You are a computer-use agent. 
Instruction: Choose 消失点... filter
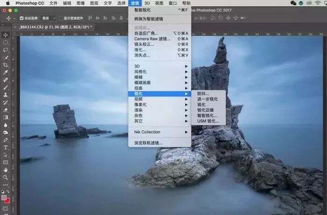pyautogui.click(x=160, y=55)
